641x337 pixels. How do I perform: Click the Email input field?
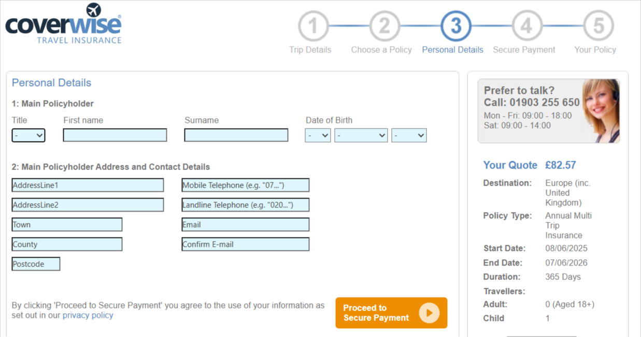[x=246, y=224]
